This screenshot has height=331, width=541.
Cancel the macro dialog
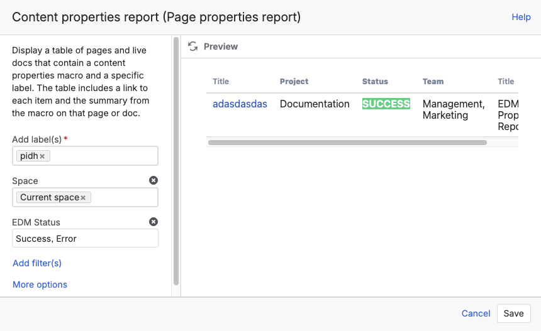476,313
